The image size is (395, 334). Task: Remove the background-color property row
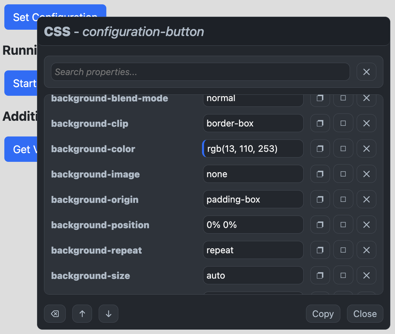(366, 149)
